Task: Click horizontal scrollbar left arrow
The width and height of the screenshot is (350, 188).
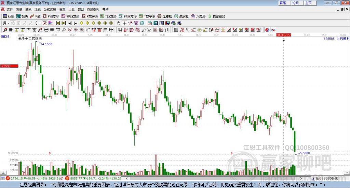Action: (126, 178)
